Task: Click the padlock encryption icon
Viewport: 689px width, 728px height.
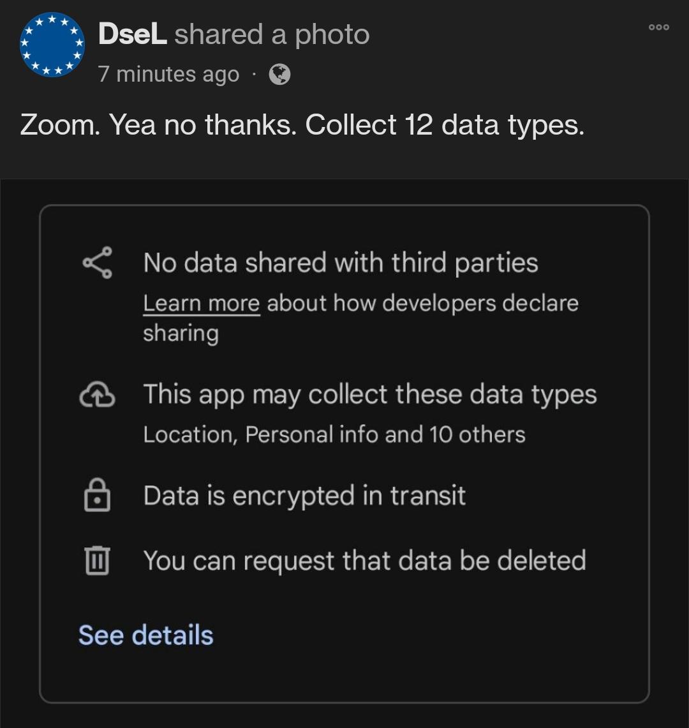Action: (x=97, y=497)
